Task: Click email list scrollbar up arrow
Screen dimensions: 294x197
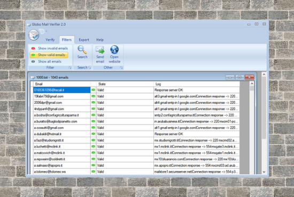Action: pyautogui.click(x=252, y=84)
